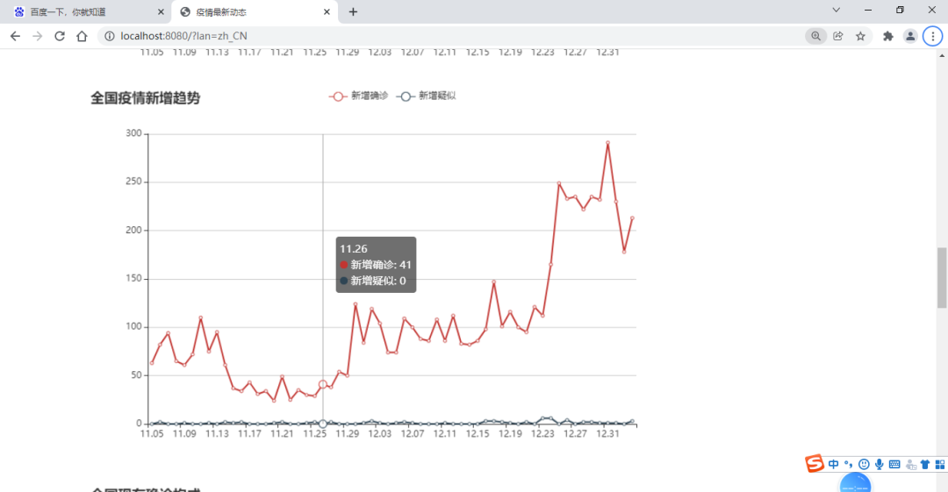Click the 150 y-axis label
The width and height of the screenshot is (948, 492).
tap(133, 279)
